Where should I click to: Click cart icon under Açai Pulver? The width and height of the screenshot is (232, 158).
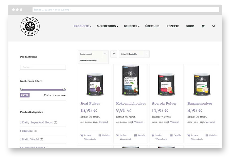pyautogui.click(x=82, y=135)
